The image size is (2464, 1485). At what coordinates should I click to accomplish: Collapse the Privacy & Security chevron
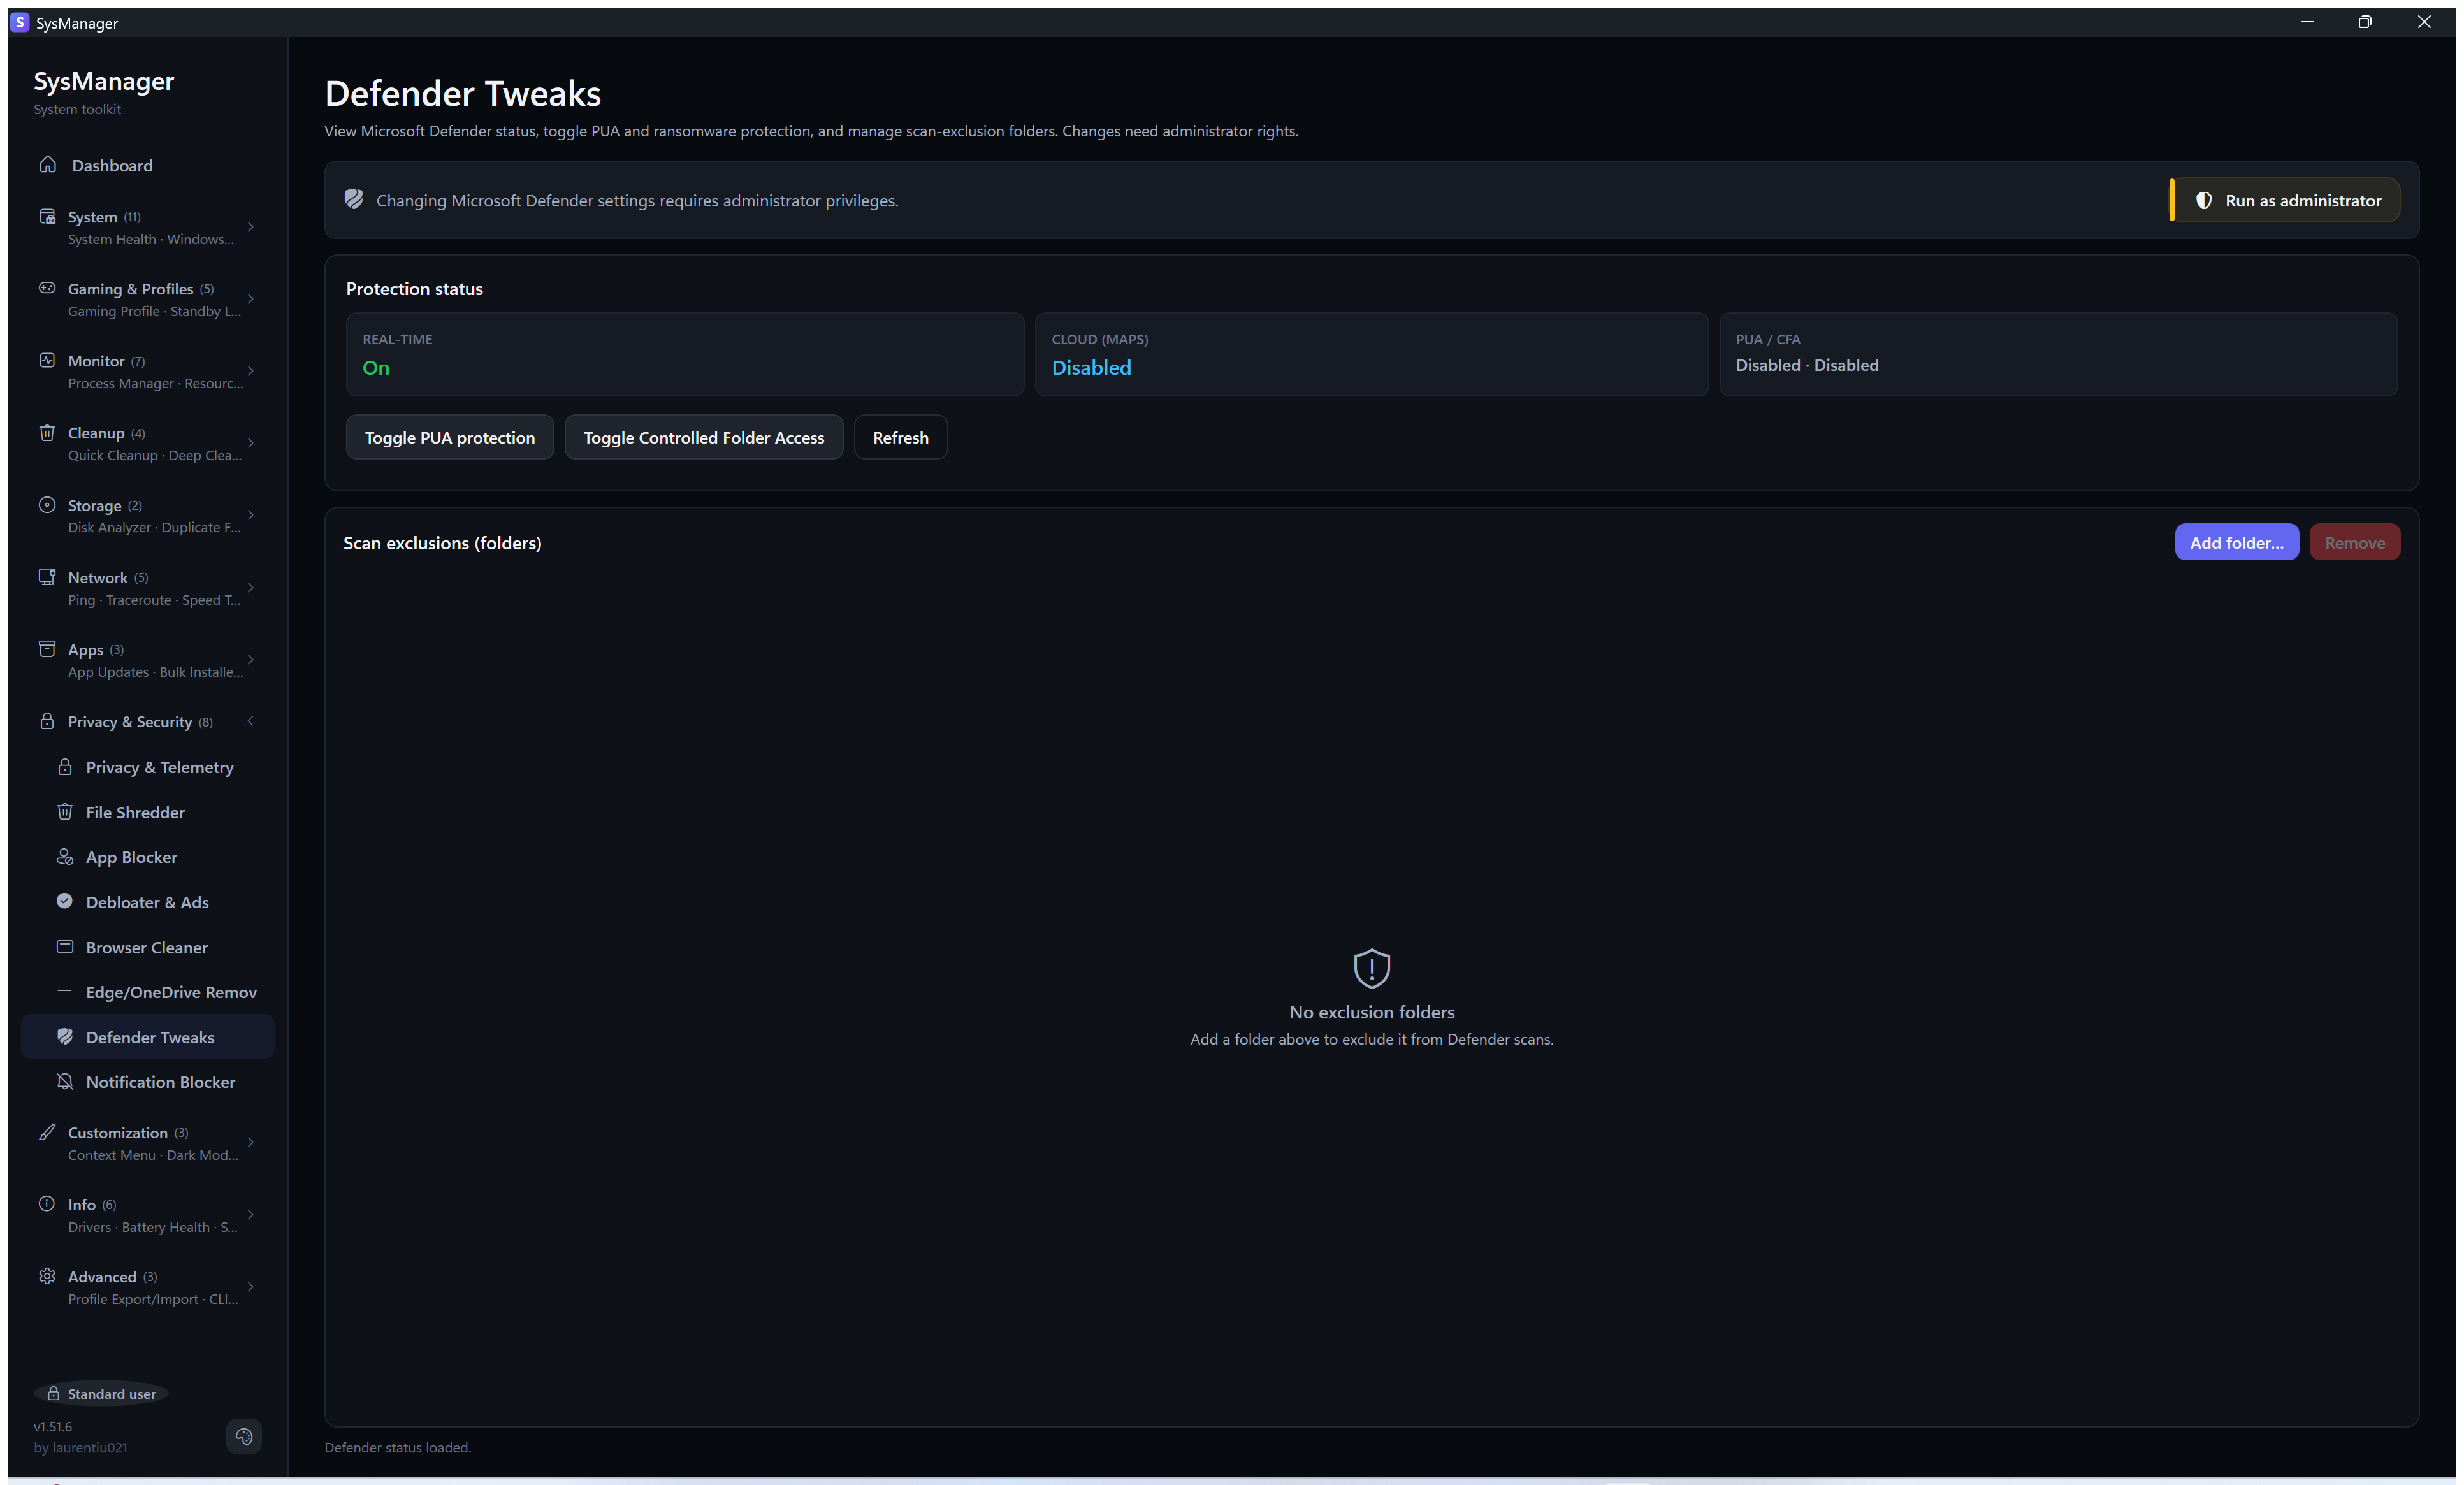coord(251,721)
